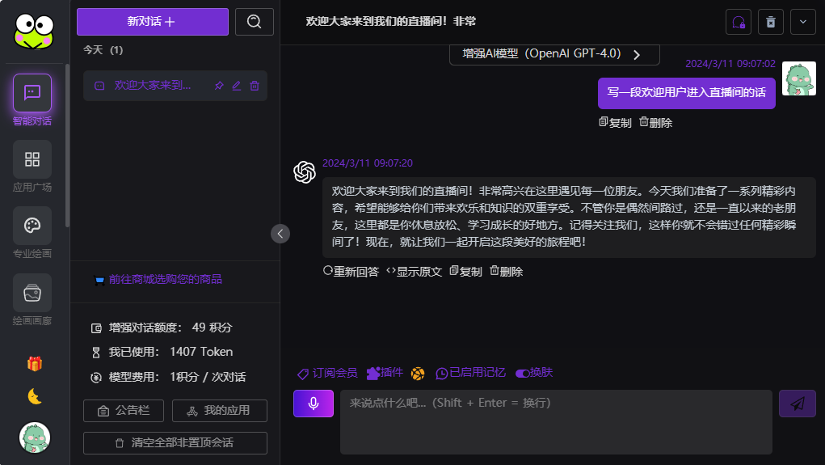Click the timestamp 2024/3/11 09:07:20
This screenshot has height=465, width=825.
pos(368,163)
